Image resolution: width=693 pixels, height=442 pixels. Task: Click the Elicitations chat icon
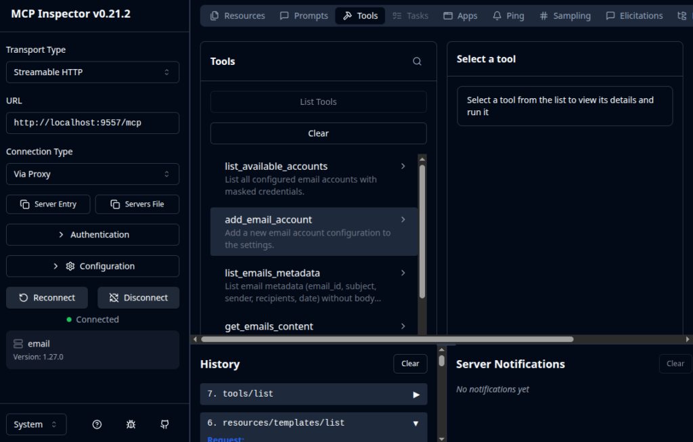(610, 16)
